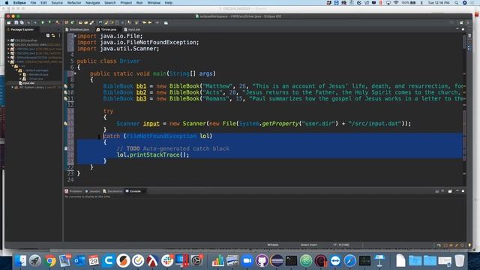Viewport: 480px width, 270px height.
Task: Select BibleBook.java in Package Explorer tree
Action: coord(38,75)
